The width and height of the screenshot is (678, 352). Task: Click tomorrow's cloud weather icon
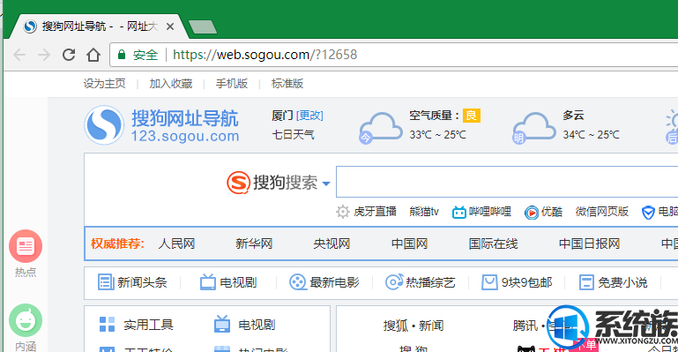(x=533, y=128)
